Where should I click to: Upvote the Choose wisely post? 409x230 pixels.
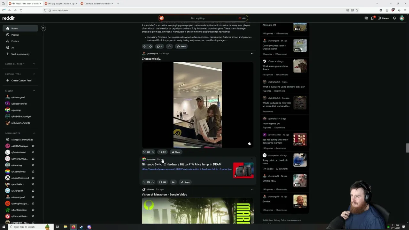[144, 152]
